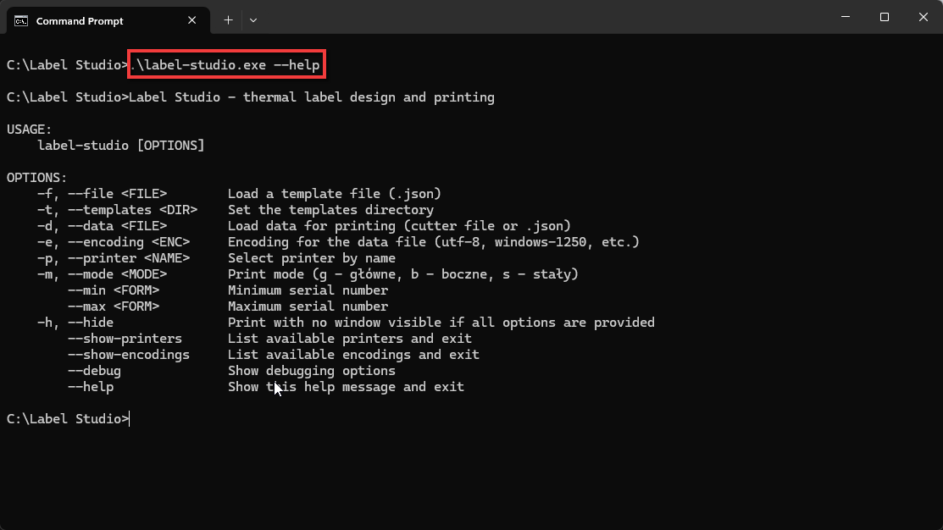Click the --show-encodings option text
Image resolution: width=943 pixels, height=530 pixels.
(129, 355)
